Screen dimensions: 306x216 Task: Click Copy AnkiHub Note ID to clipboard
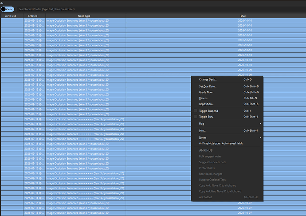click(x=227, y=192)
